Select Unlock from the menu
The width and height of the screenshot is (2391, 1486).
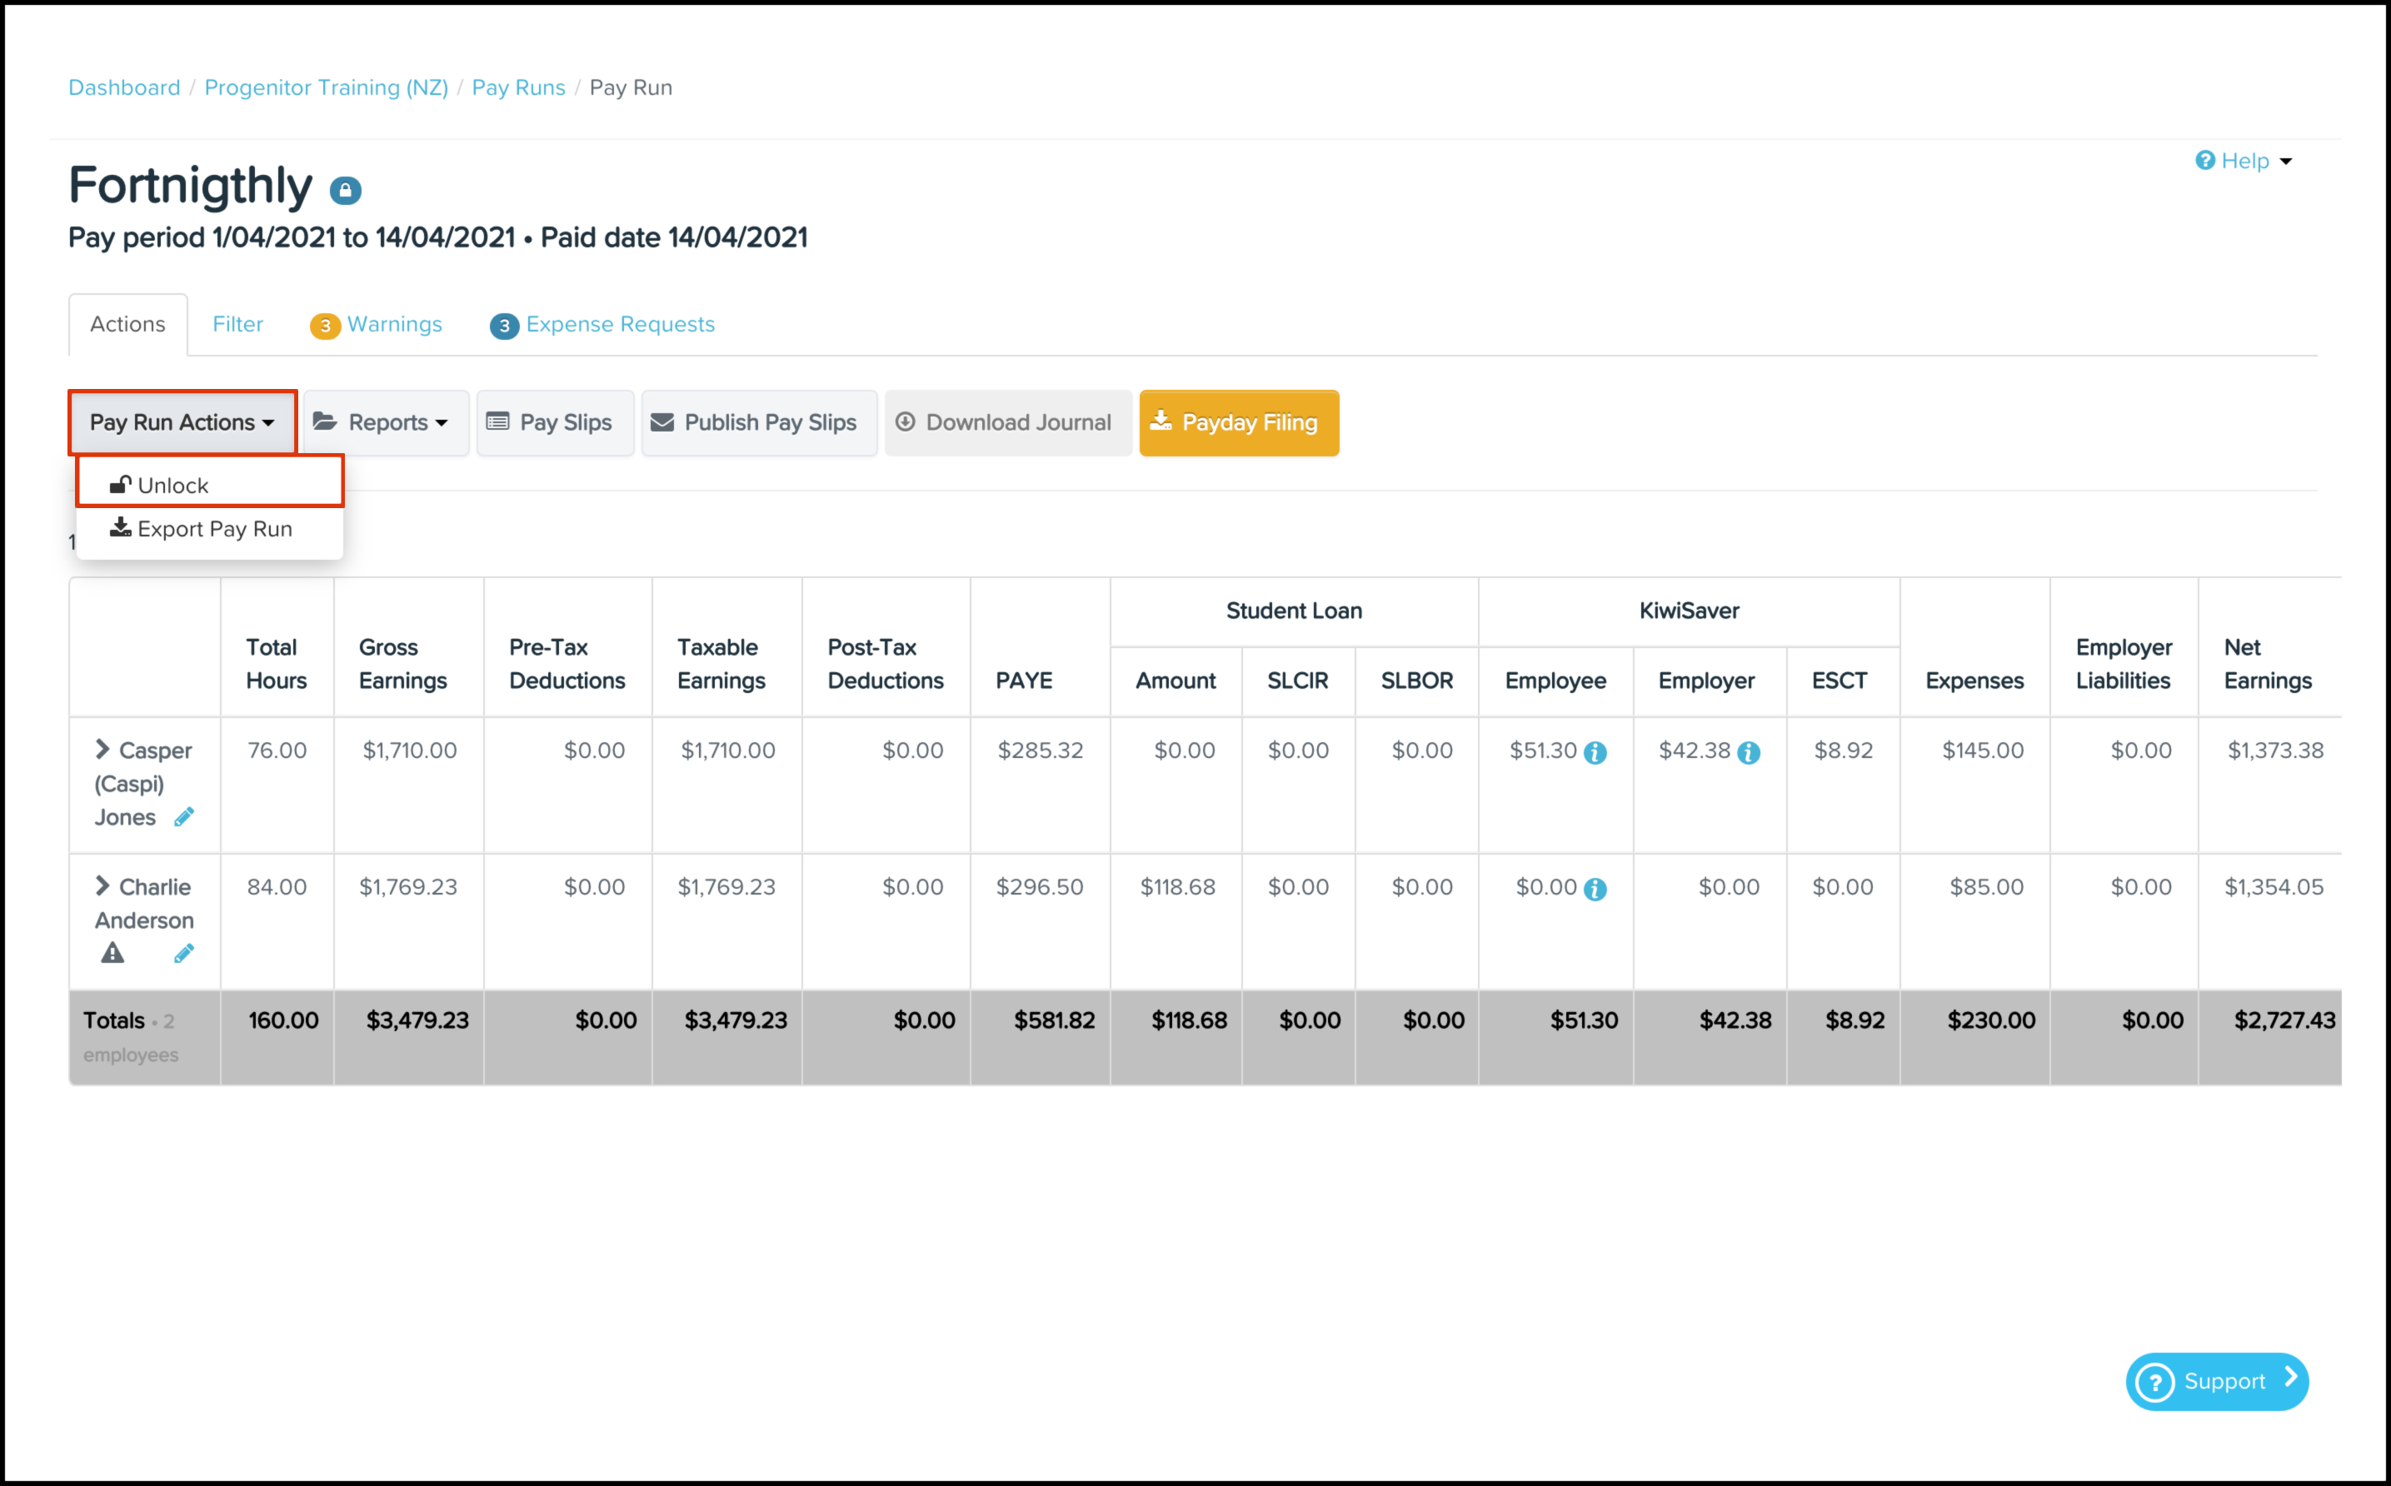pyautogui.click(x=173, y=486)
